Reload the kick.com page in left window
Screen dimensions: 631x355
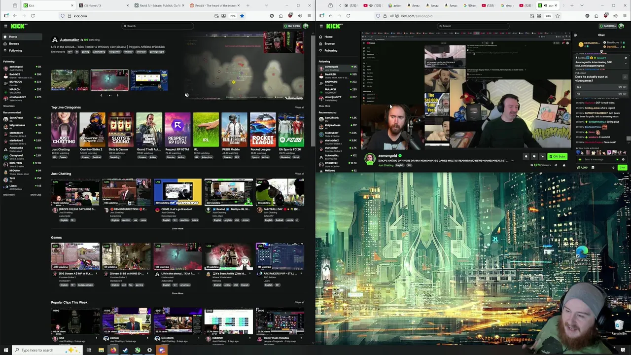click(x=33, y=16)
